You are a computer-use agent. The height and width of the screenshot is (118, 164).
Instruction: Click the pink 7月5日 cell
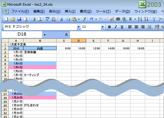16,67
